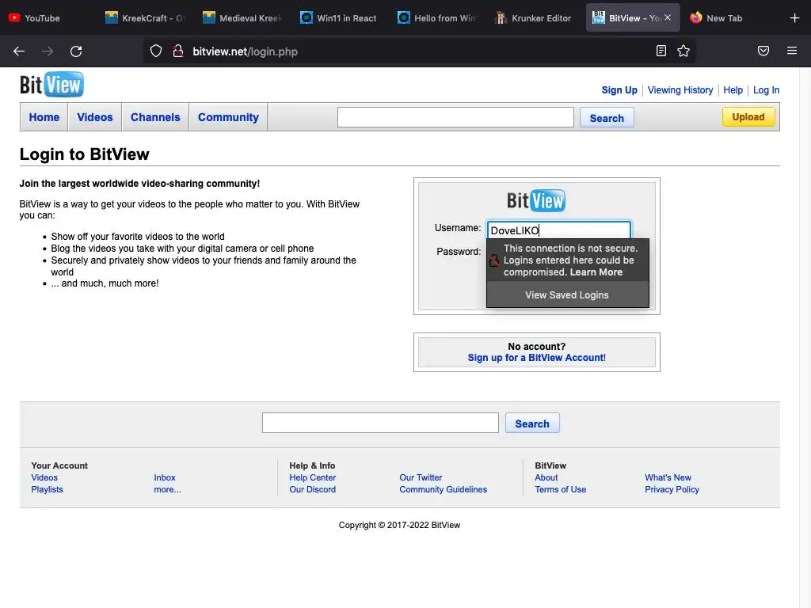This screenshot has height=608, width=811.
Task: Click the BitView logo in the header
Action: coord(51,85)
